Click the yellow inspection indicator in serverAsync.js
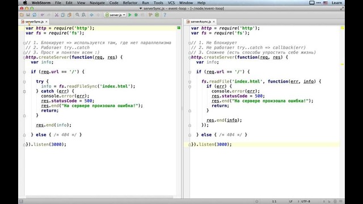The width and height of the screenshot is (363, 204). point(342,28)
